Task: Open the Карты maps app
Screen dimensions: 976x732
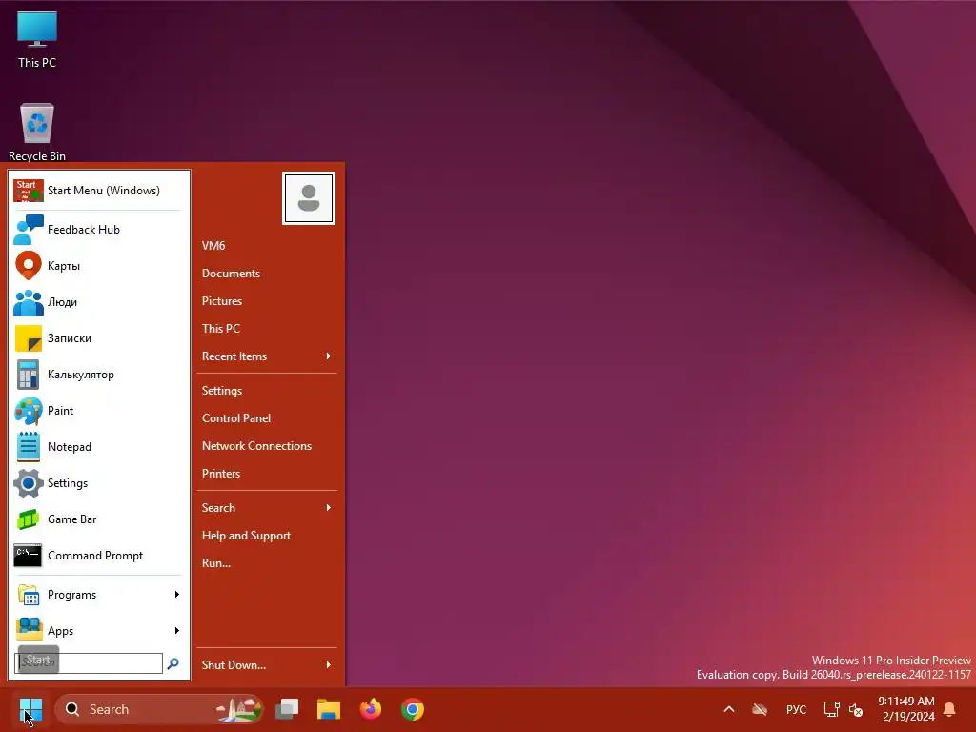Action: click(x=98, y=266)
